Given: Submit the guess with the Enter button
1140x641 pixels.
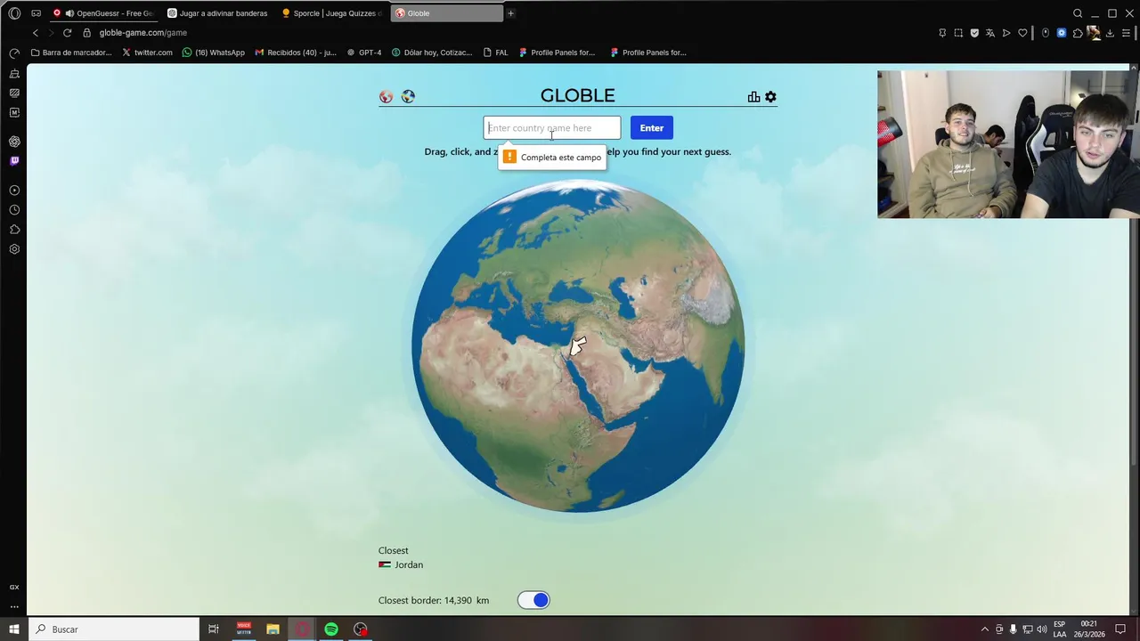Looking at the screenshot, I should pos(652,128).
